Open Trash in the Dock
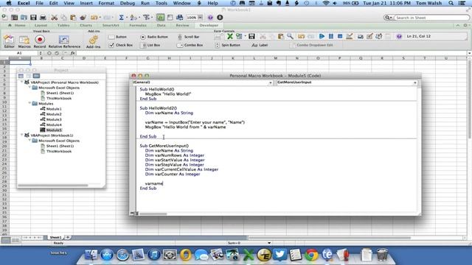472x265 pixels. click(382, 255)
